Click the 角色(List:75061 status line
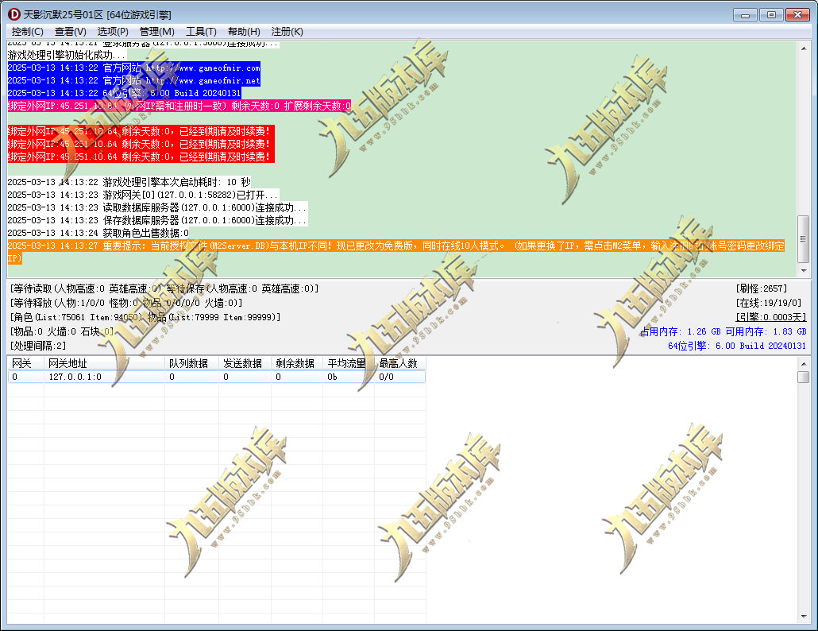Image resolution: width=818 pixels, height=631 pixels. click(x=145, y=317)
